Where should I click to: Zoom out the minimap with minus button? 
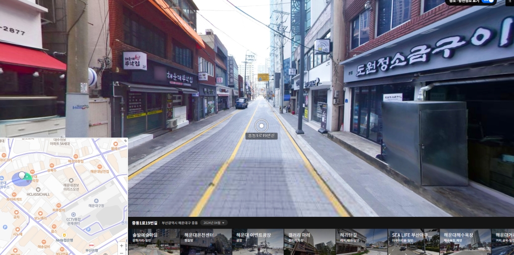click(121, 252)
